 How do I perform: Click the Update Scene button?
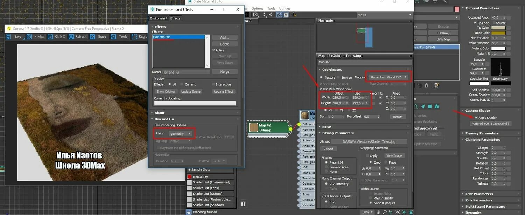[191, 91]
